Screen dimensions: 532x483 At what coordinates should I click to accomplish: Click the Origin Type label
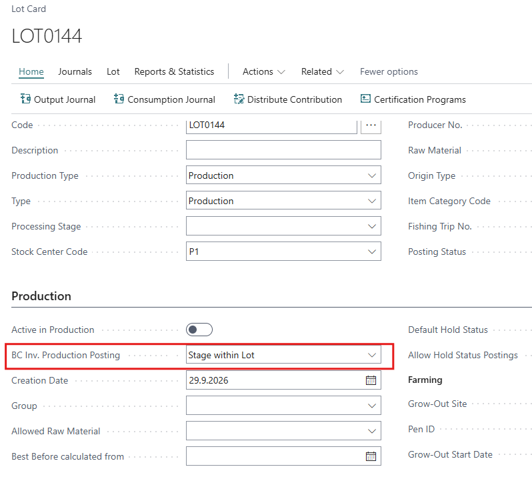click(x=431, y=176)
